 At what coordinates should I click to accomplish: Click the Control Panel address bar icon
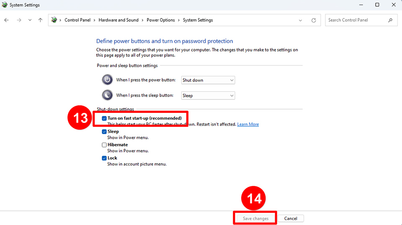pos(54,20)
